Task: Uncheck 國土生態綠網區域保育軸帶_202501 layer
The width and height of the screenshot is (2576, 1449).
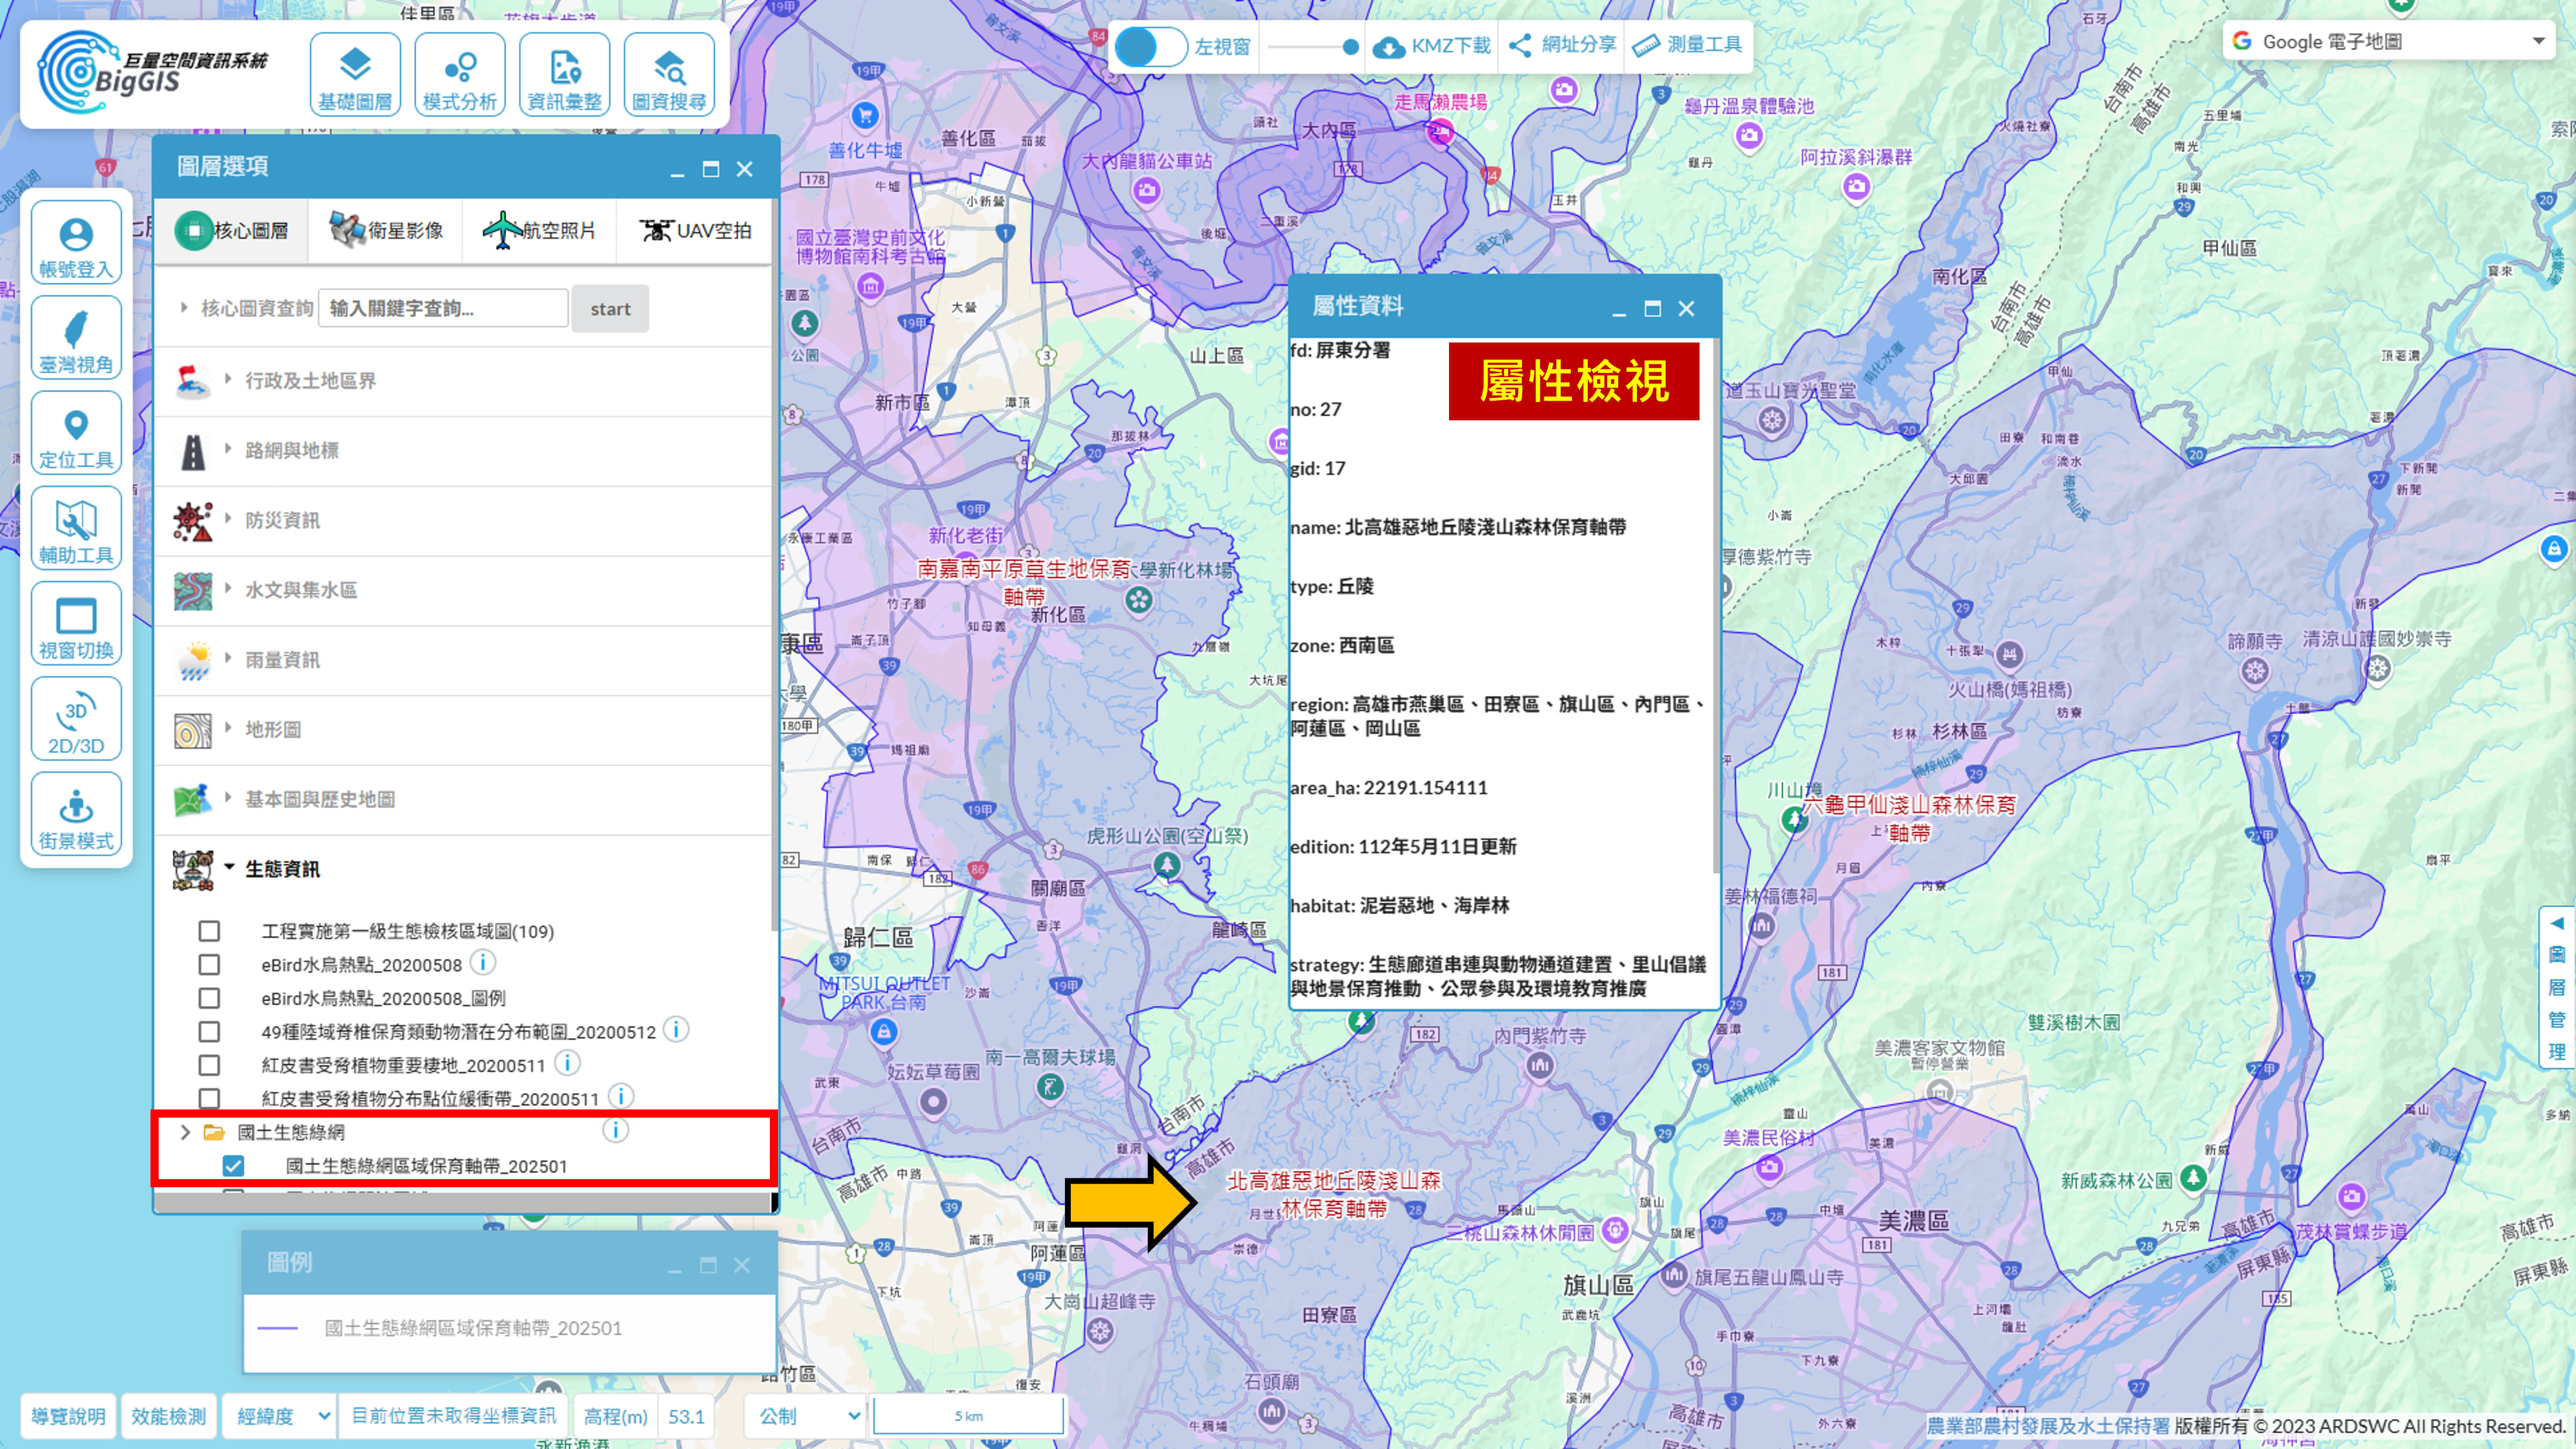Action: point(233,1166)
